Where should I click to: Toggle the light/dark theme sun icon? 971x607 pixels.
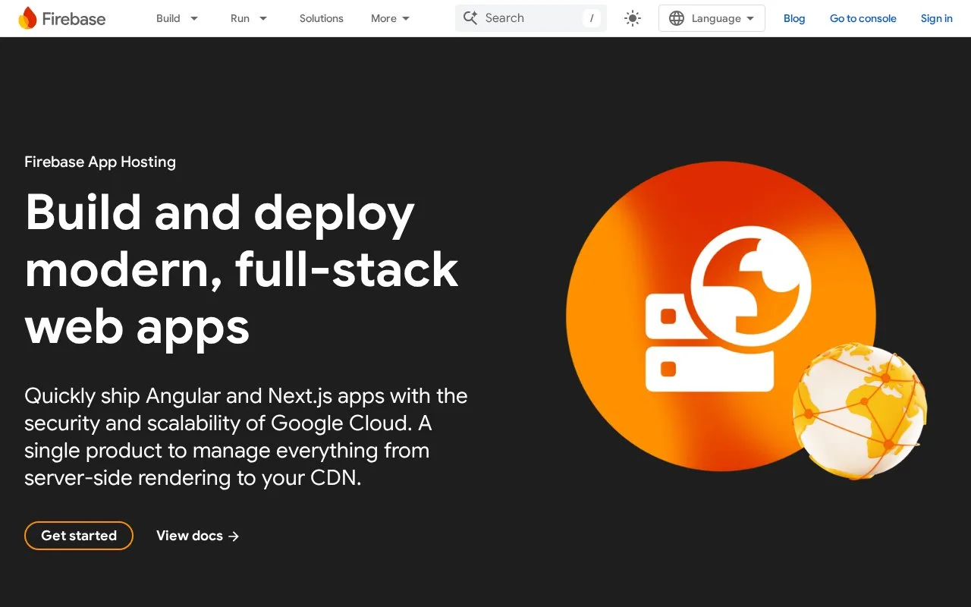[633, 18]
